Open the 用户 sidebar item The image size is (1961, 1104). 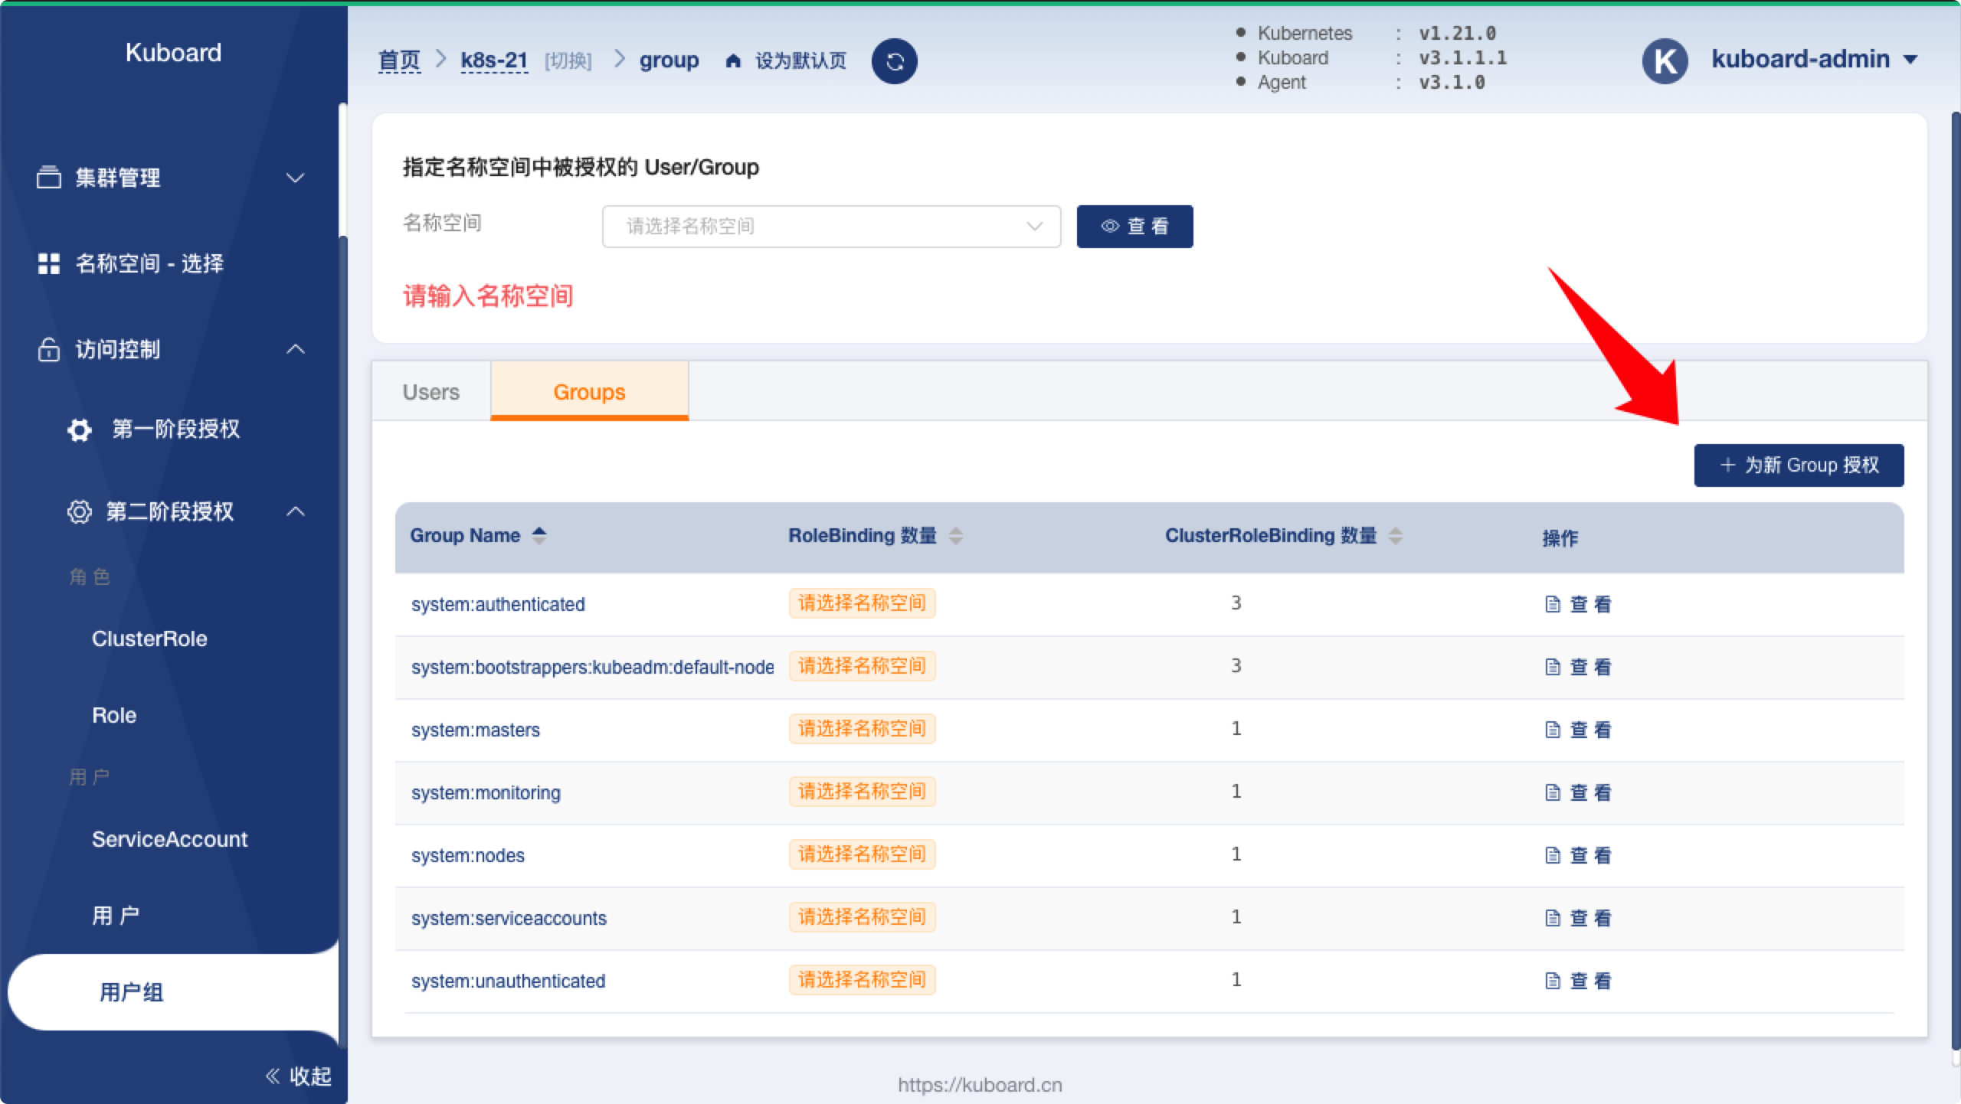click(116, 915)
